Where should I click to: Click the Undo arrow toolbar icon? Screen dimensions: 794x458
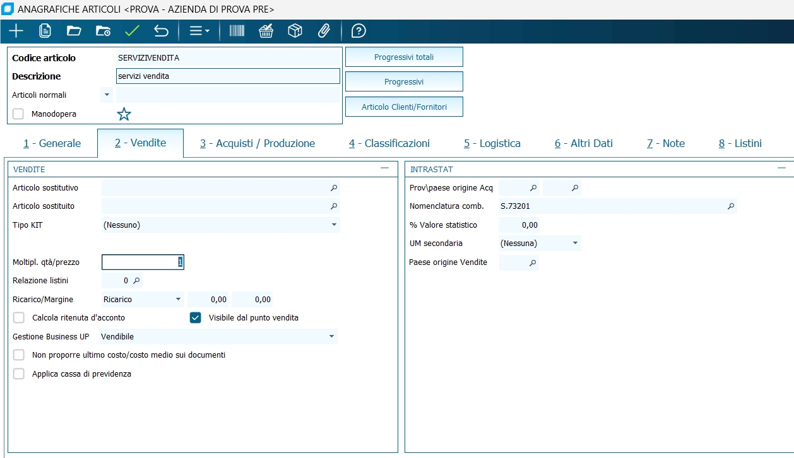tap(161, 31)
